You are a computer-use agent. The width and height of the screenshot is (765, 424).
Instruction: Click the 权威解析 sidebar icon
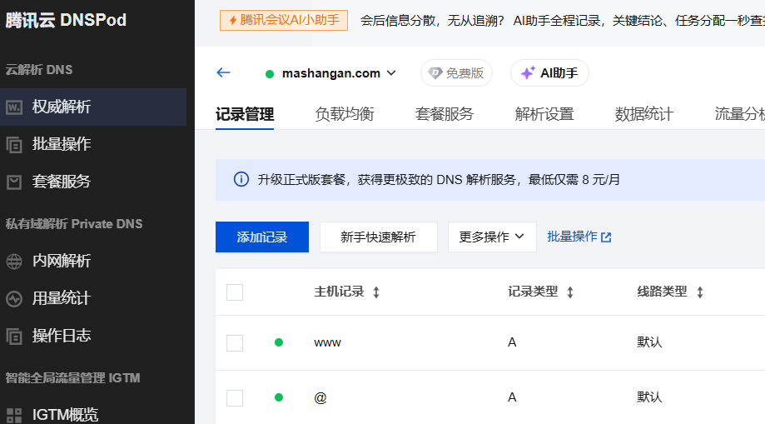click(14, 107)
